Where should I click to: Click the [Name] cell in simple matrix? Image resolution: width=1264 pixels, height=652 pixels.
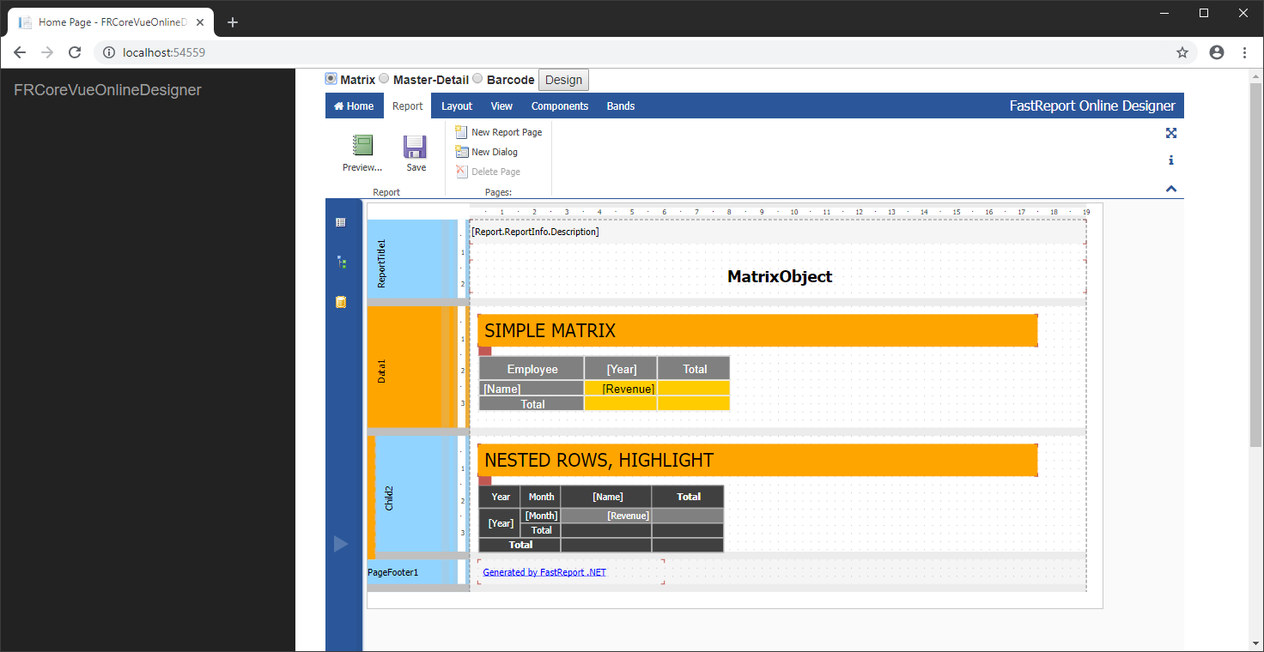(x=532, y=389)
